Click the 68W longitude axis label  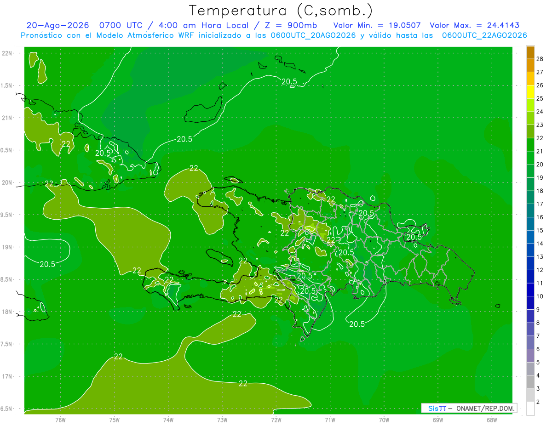click(x=492, y=420)
